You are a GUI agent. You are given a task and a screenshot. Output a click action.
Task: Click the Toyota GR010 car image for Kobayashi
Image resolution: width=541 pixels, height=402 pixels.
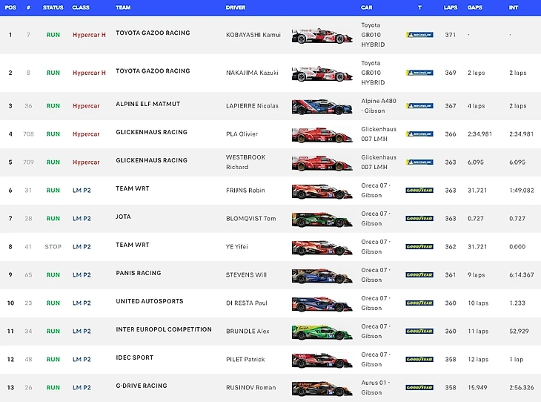coord(322,35)
